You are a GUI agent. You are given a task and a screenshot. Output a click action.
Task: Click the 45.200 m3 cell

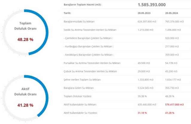(171, 71)
